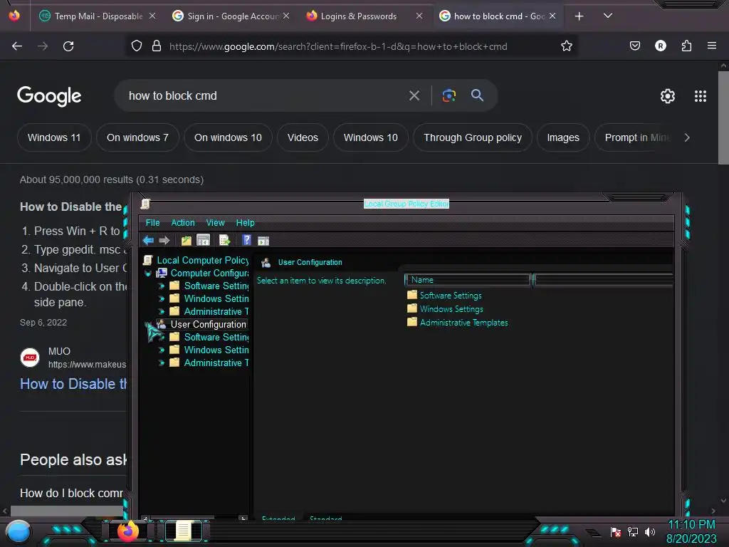Click the site padlock icon in address bar

(x=157, y=46)
